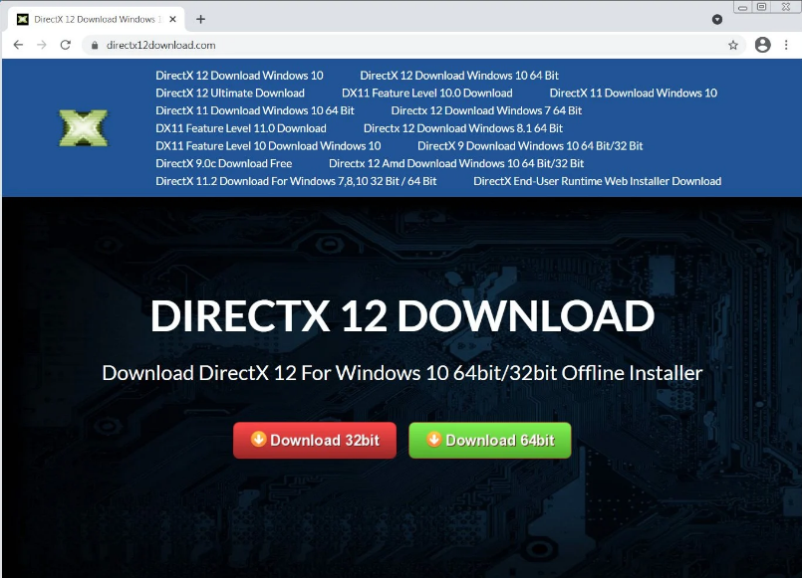Open the Chrome profile avatar
The height and width of the screenshot is (578, 802).
click(762, 45)
